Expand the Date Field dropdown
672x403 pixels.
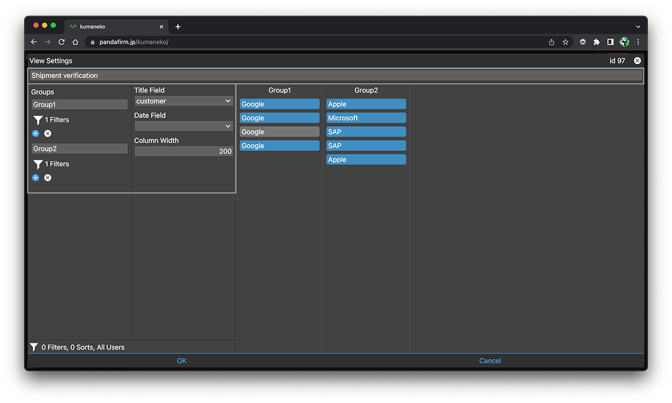tap(184, 126)
